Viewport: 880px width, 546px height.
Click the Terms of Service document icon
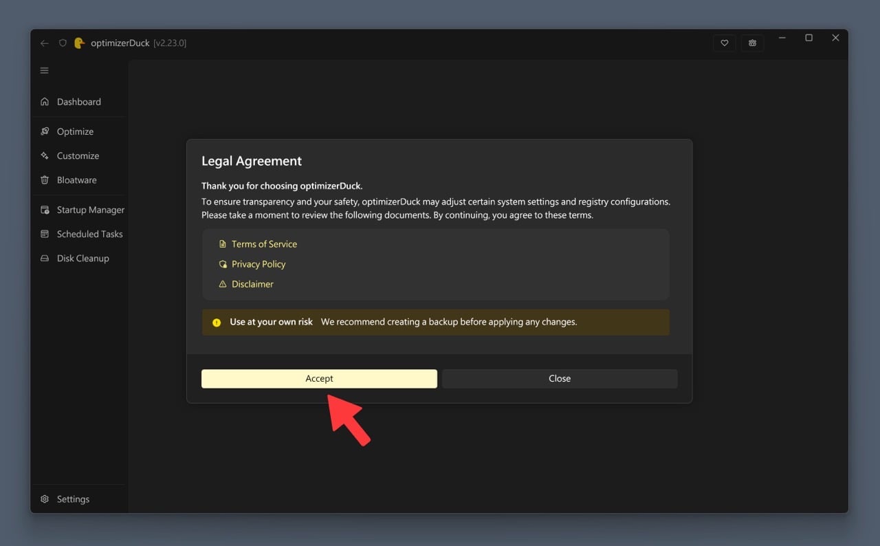point(222,244)
